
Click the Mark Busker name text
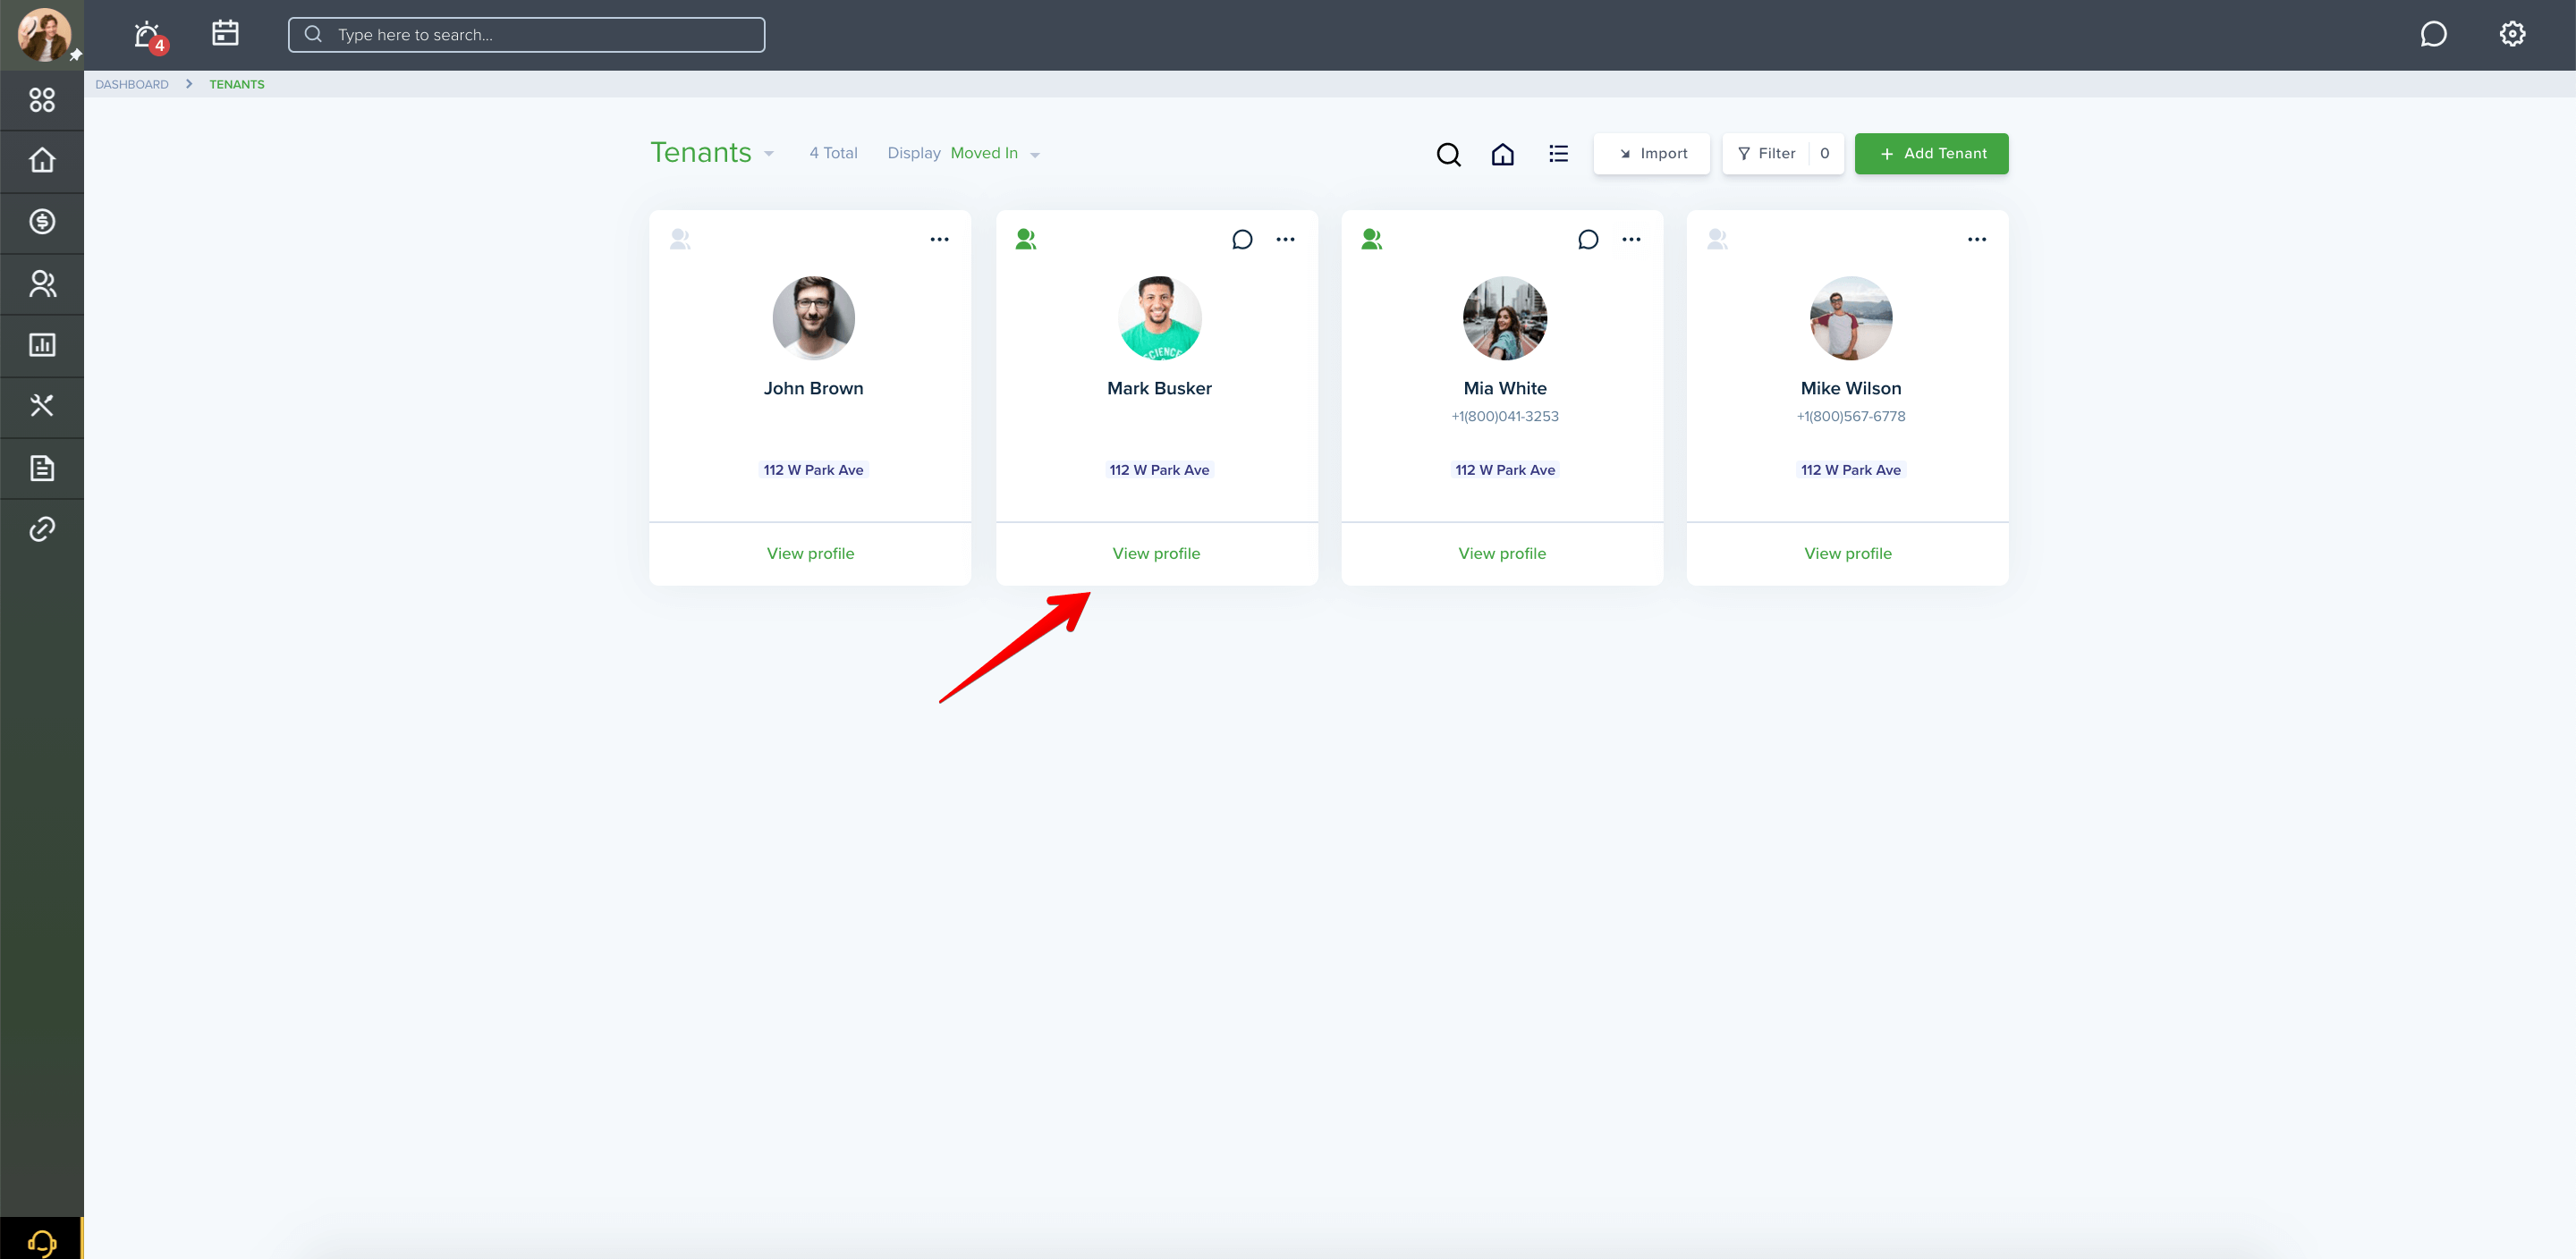pyautogui.click(x=1159, y=388)
